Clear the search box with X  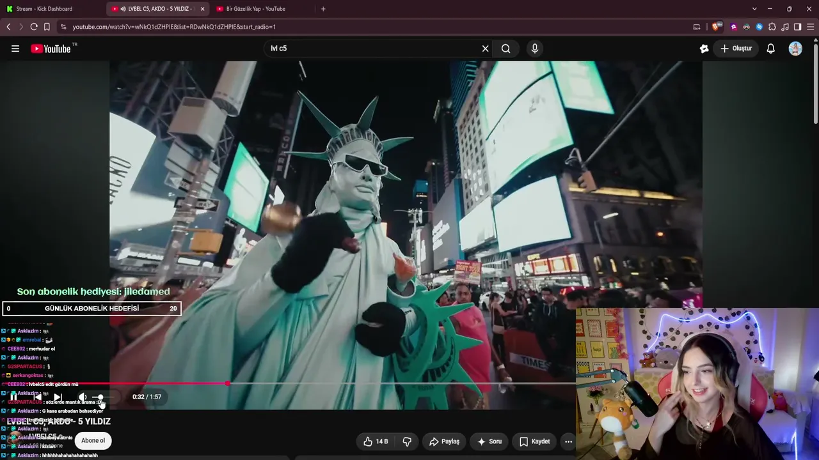485,49
